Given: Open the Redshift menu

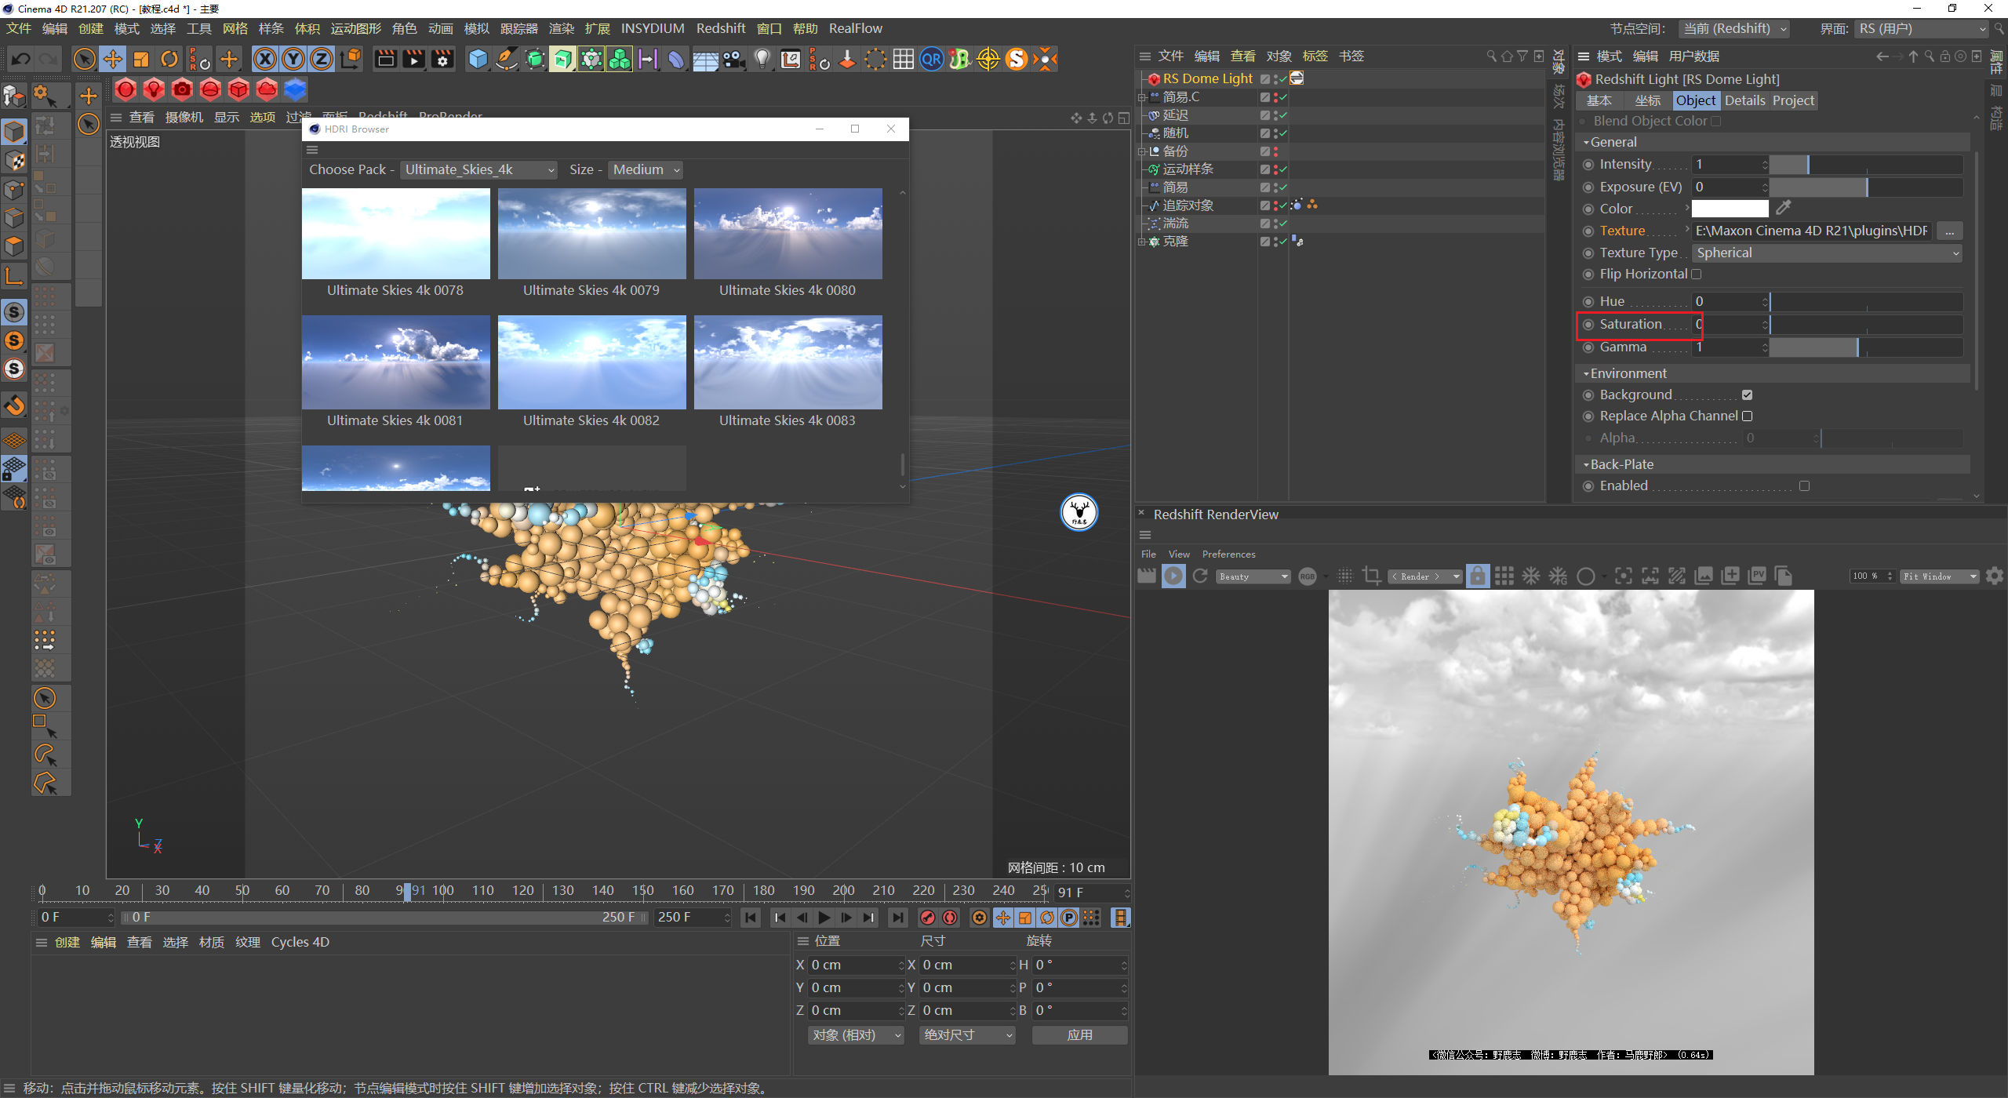Looking at the screenshot, I should (x=720, y=29).
